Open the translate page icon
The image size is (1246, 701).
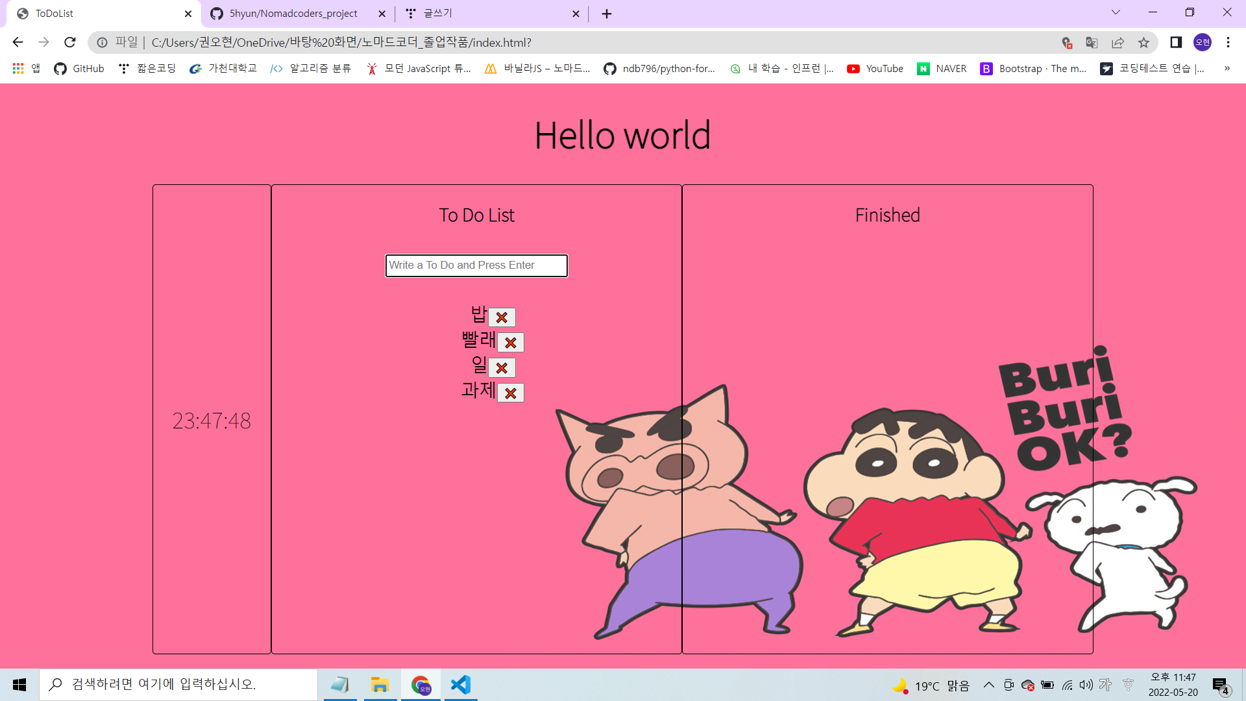pyautogui.click(x=1092, y=42)
